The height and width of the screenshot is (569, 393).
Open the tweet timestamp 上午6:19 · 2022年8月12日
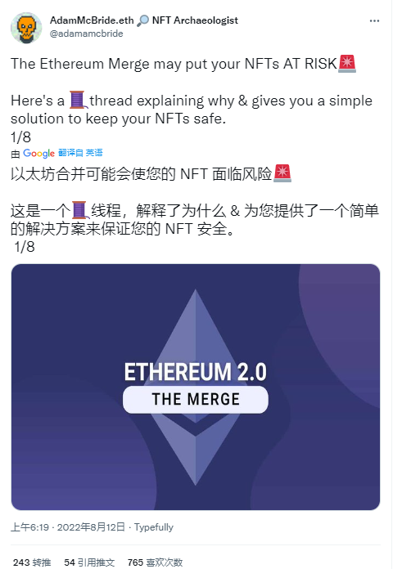tap(68, 527)
